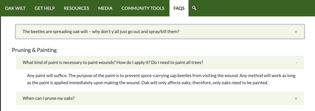The width and height of the screenshot is (315, 111).
Task: Click empty green header area right of search
Action: (255, 8)
